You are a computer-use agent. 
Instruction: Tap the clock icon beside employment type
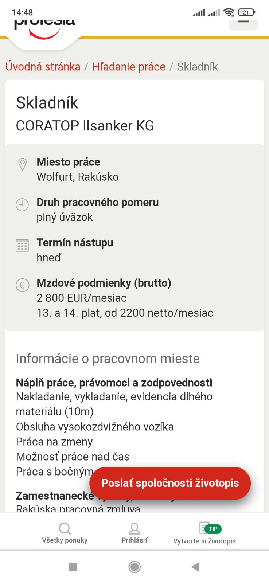click(22, 204)
